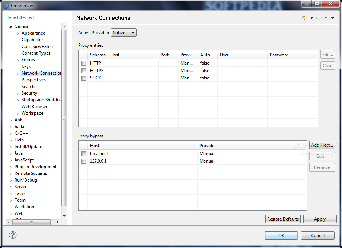This screenshot has height=248, width=342.
Task: Expand the Java category arrow
Action: 10,154
